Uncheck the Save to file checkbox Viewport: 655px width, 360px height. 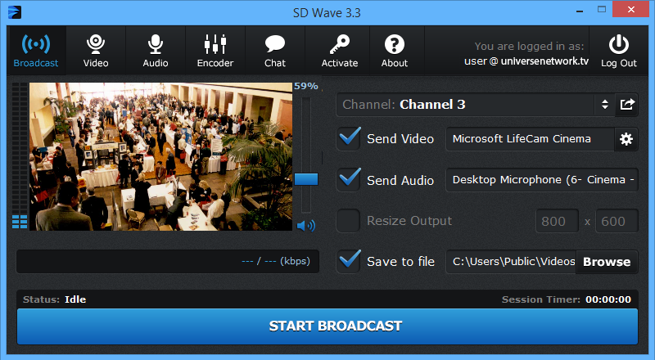click(x=349, y=262)
